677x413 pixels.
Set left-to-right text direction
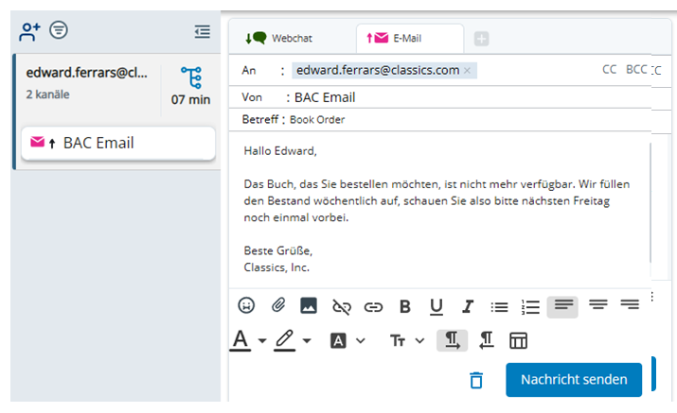tap(452, 340)
